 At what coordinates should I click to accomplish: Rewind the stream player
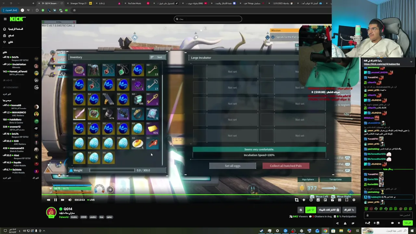point(48,200)
